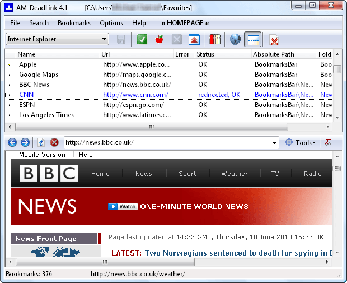
Task: Click the delete bookmark page icon
Action: 274,40
